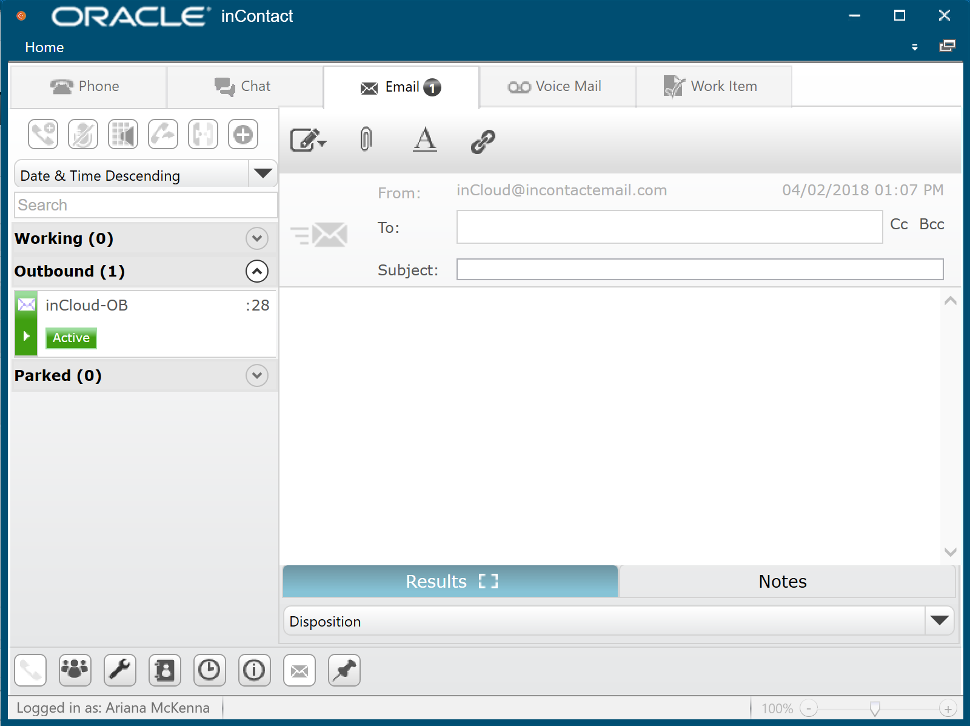This screenshot has height=726, width=970.
Task: Switch to the Phone tab
Action: click(x=89, y=87)
